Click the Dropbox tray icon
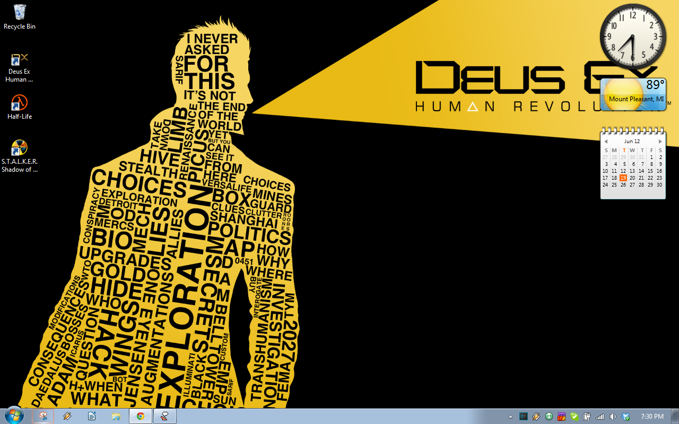Viewport: 679px width, 424px height. pyautogui.click(x=625, y=417)
